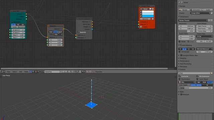The image size is (214, 120).
Task: Select the ZX plane direction
Action: (22, 25)
